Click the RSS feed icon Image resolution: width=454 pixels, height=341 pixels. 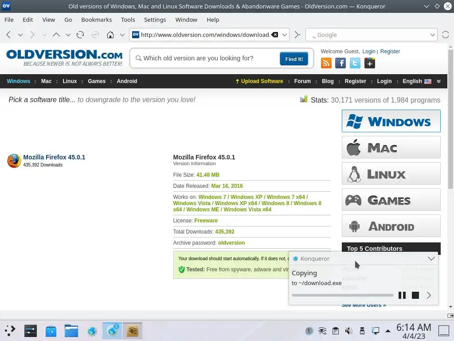click(326, 63)
